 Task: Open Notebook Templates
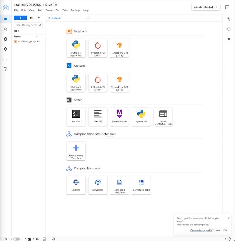click(x=120, y=186)
